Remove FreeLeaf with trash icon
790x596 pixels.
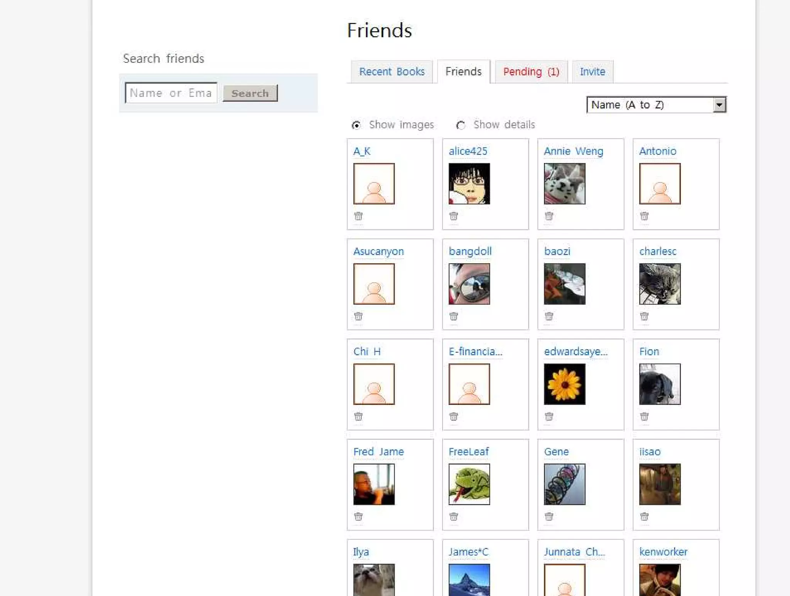(x=453, y=516)
